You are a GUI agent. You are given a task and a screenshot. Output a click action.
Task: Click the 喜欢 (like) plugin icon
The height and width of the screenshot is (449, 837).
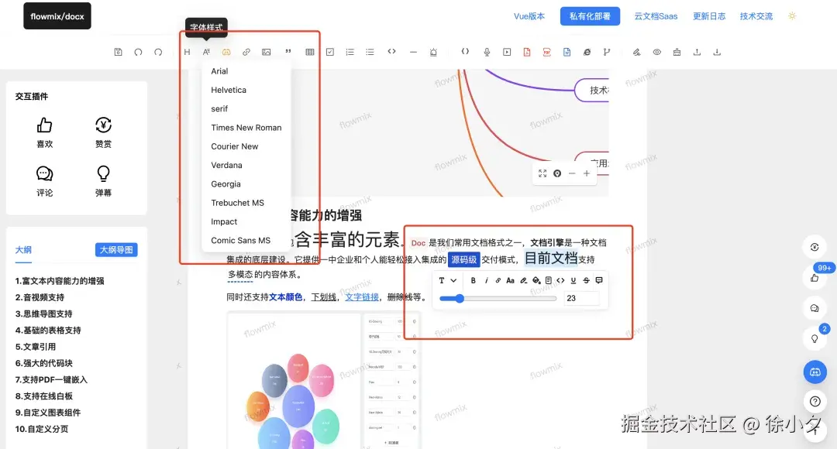[44, 125]
